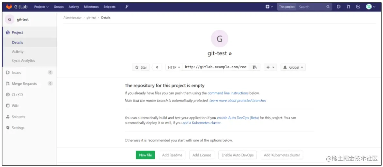Open Learn more about protected branches link
The height and width of the screenshot is (167, 383).
pos(238,101)
